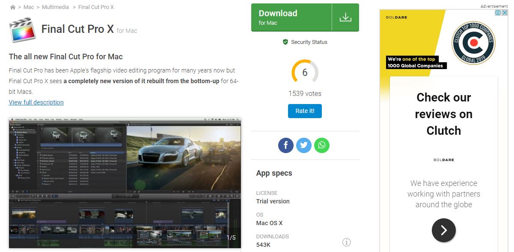This screenshot has width=514, height=252.
Task: Click the green Security Status shield icon
Action: pos(285,42)
